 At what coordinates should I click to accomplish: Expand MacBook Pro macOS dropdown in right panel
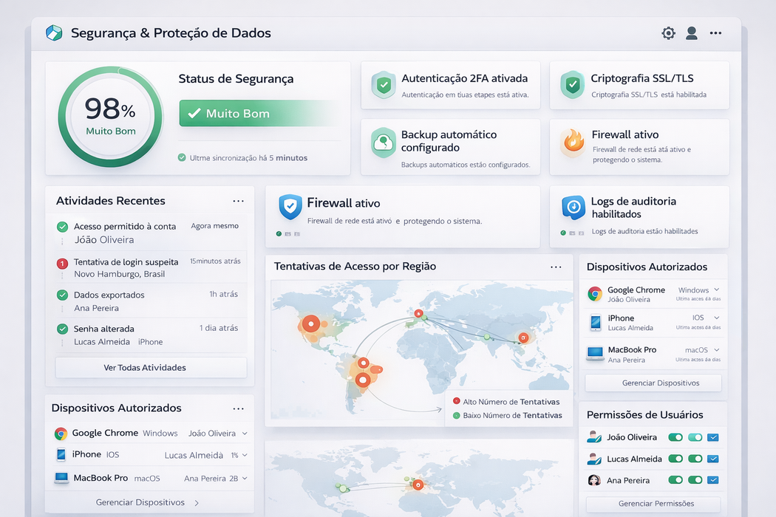[x=716, y=350]
